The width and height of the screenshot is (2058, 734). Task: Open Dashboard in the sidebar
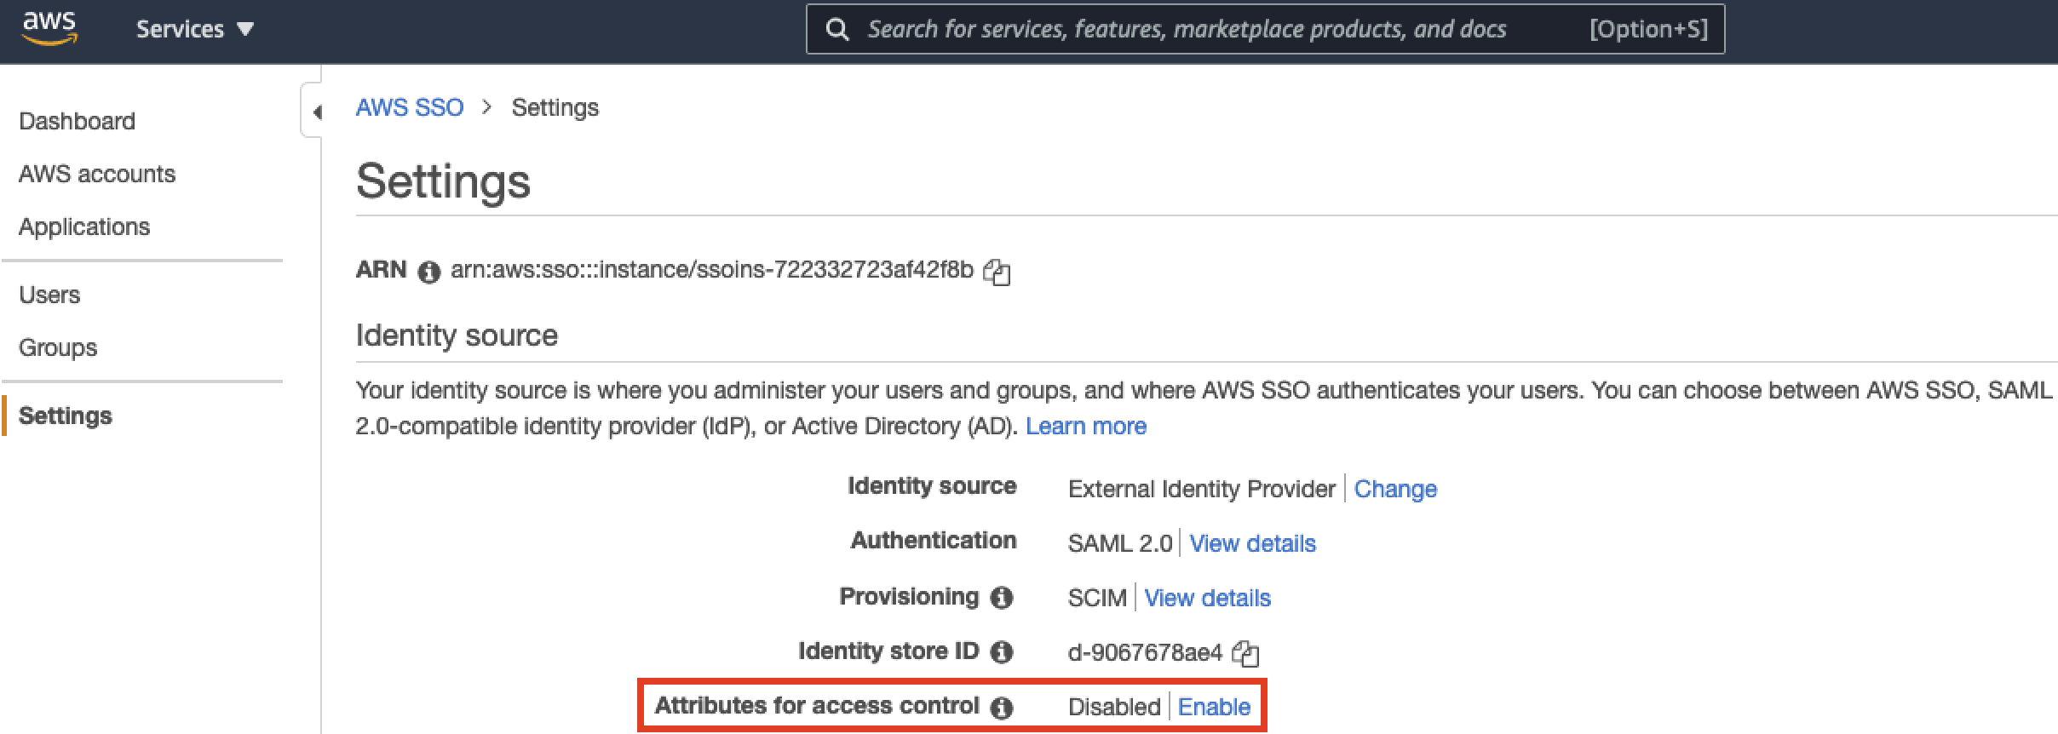tap(77, 121)
